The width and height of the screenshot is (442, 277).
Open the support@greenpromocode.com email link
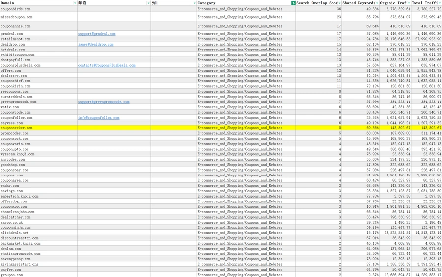click(104, 102)
